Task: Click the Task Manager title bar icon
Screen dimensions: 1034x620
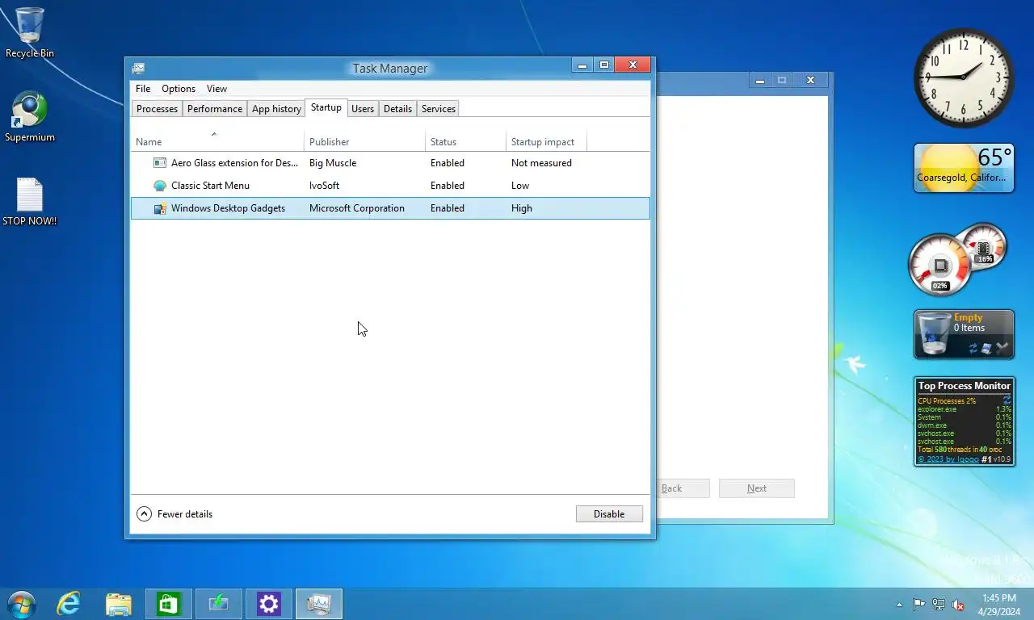Action: tap(138, 69)
